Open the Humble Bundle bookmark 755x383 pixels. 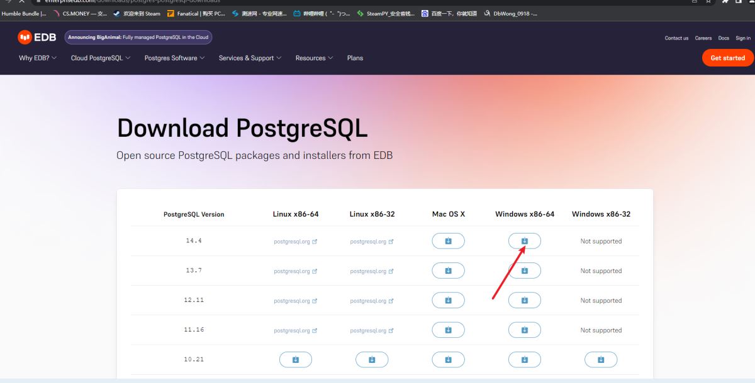click(x=23, y=13)
